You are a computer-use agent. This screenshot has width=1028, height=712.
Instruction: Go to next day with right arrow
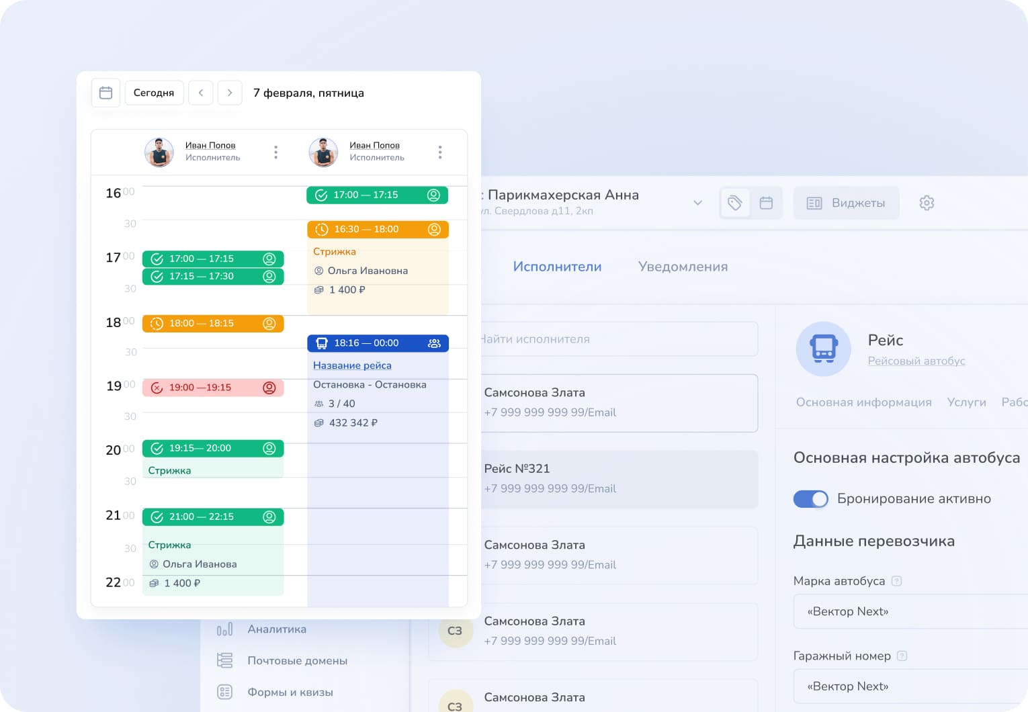(230, 93)
